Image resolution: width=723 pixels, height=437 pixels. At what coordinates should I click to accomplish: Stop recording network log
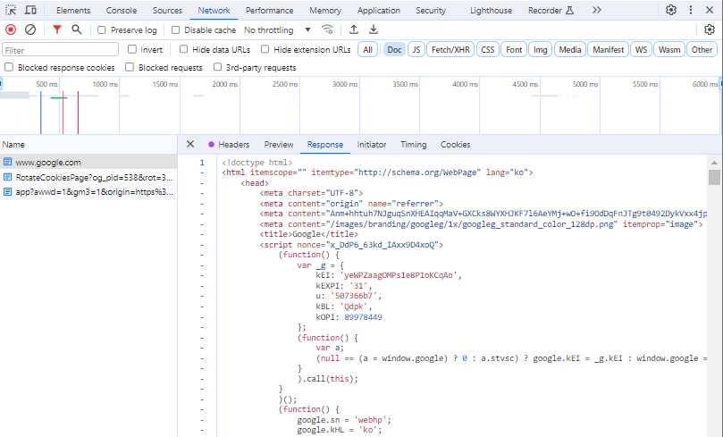(x=11, y=29)
